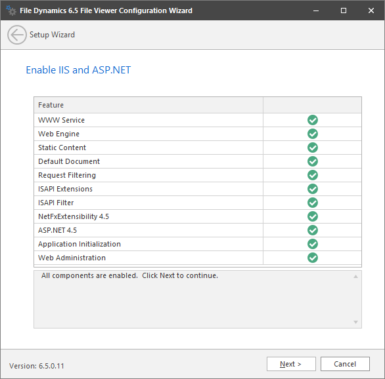The height and width of the screenshot is (379, 385).
Task: Click the ISAPI Extensions green checkmark
Action: [313, 189]
